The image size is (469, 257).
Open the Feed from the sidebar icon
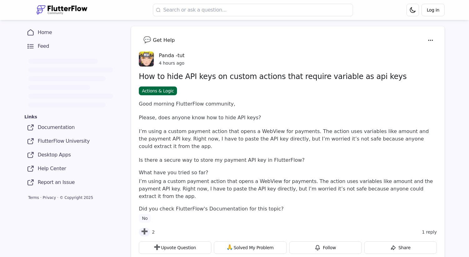point(30,46)
